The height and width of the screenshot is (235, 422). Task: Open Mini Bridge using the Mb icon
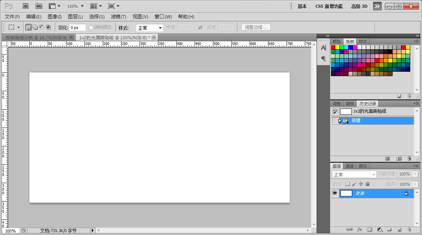tap(39, 6)
